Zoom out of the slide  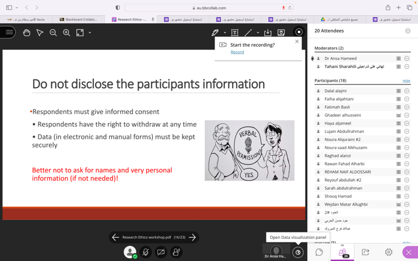tap(53, 33)
